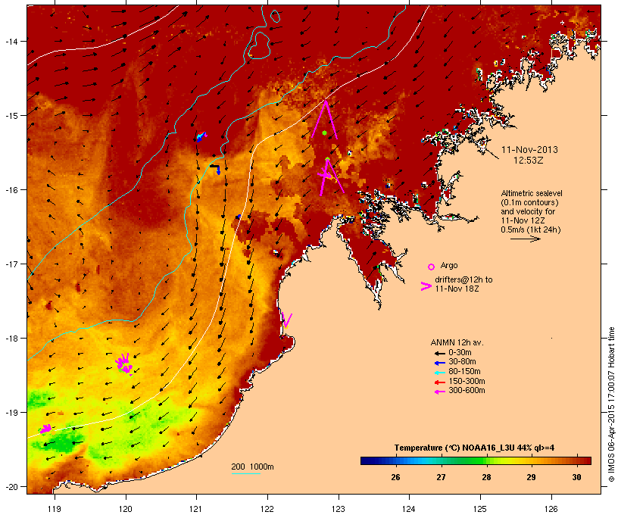Click the 150-300m depth label
Viewport: 621px width, 515px height.
(467, 382)
